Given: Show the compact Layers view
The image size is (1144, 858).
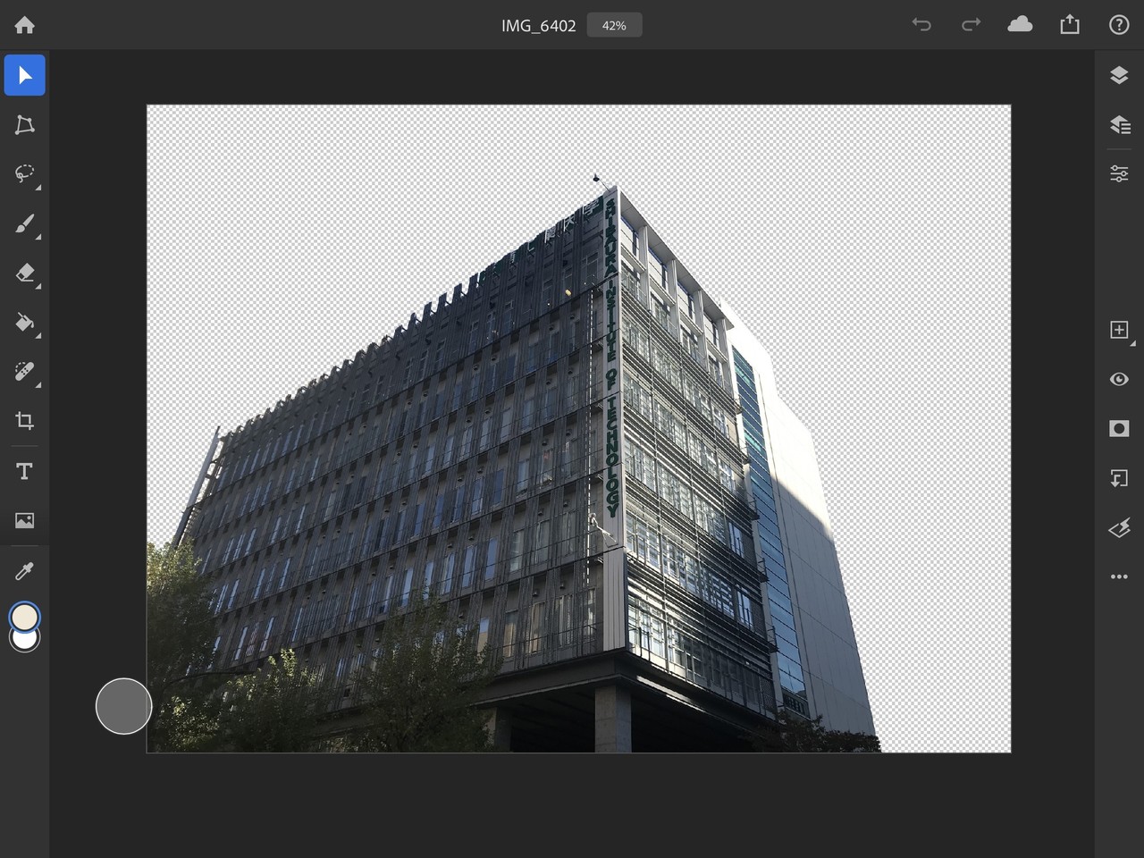Looking at the screenshot, I should pos(1119,75).
